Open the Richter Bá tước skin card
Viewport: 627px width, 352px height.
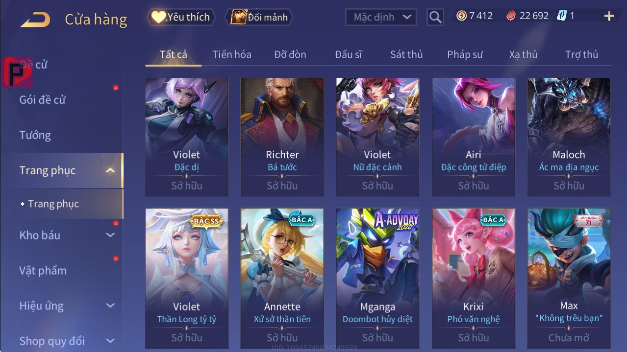pos(282,137)
